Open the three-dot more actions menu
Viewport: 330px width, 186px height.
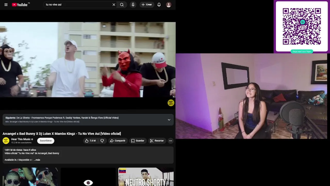pyautogui.click(x=170, y=141)
